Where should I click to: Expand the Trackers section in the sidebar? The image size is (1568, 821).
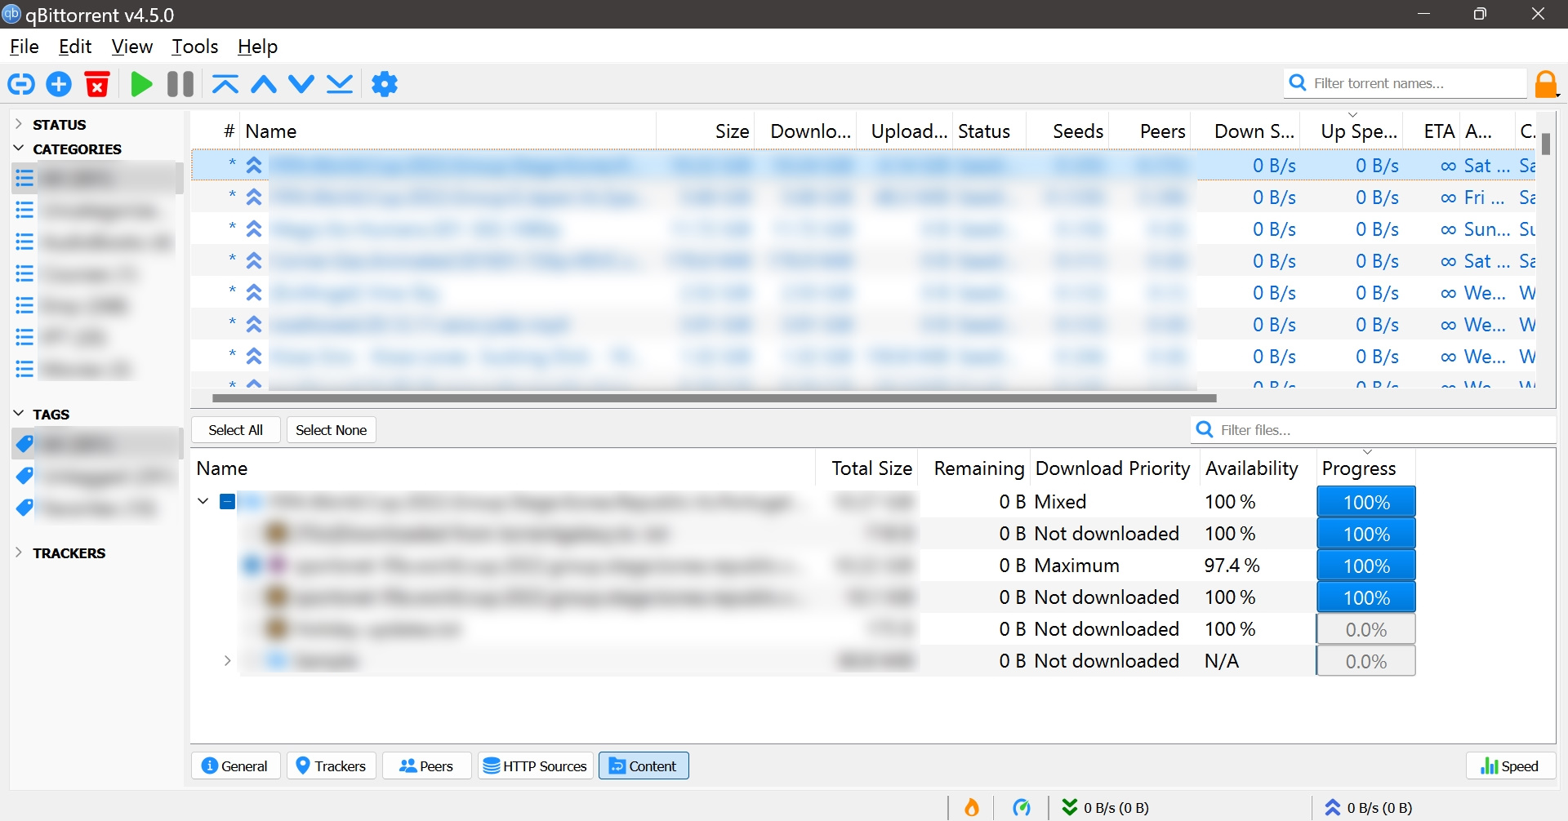pyautogui.click(x=18, y=553)
